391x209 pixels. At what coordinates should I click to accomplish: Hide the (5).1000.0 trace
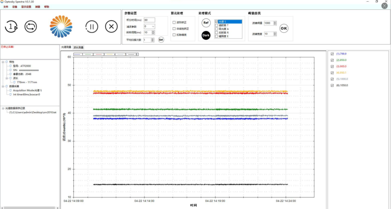332,79
